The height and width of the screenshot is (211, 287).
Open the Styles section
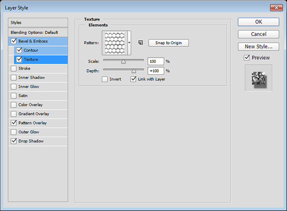[38, 22]
